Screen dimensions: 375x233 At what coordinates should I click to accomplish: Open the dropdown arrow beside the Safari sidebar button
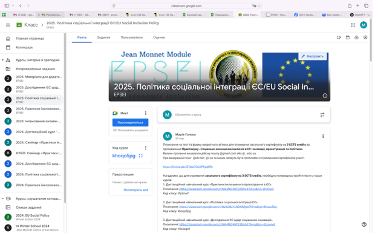(13, 5)
